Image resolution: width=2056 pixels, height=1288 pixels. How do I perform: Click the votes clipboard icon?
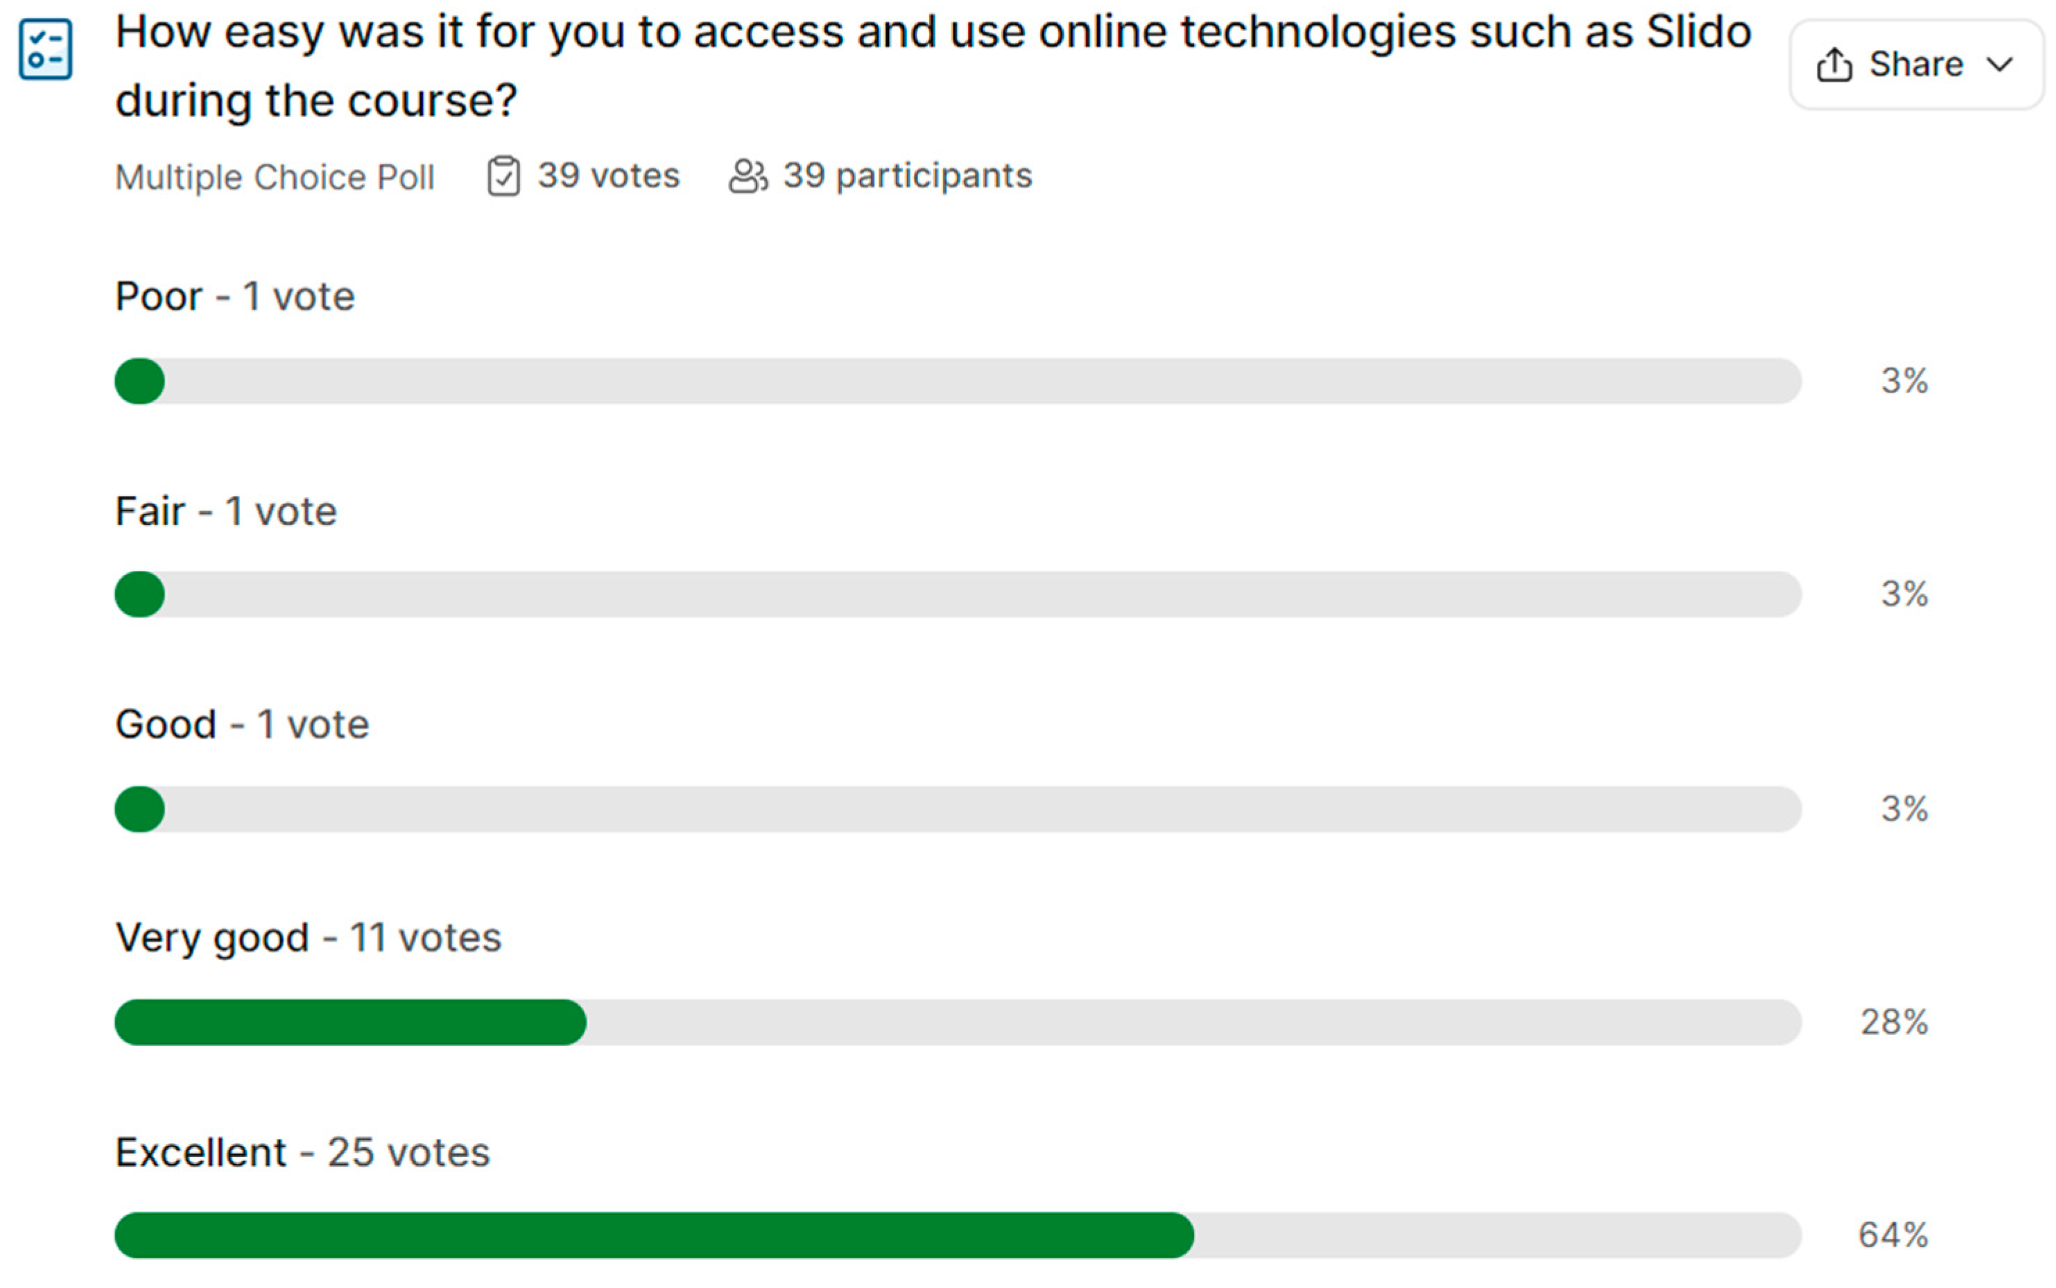tap(503, 176)
